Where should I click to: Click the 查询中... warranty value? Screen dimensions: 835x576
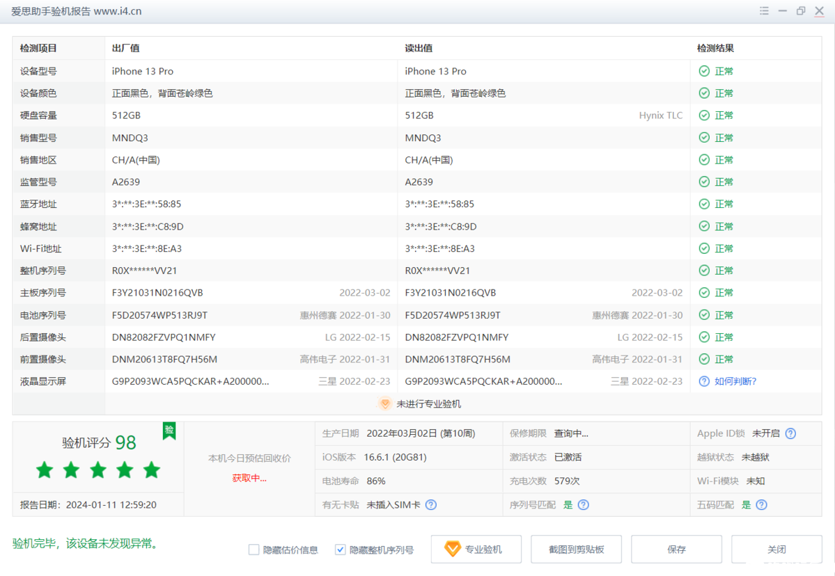571,433
